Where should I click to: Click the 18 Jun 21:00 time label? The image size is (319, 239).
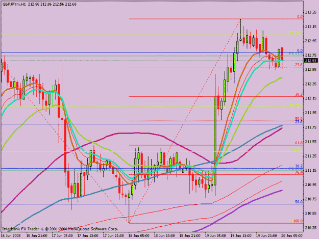coord(190,236)
